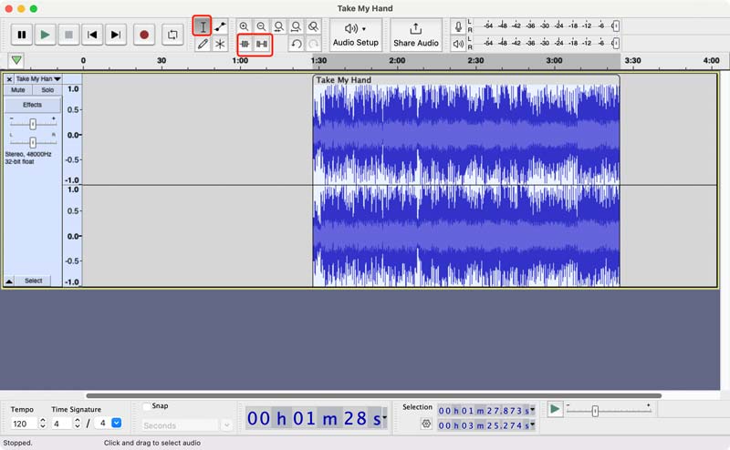Select the Multi-tool asterisk icon

tap(220, 44)
